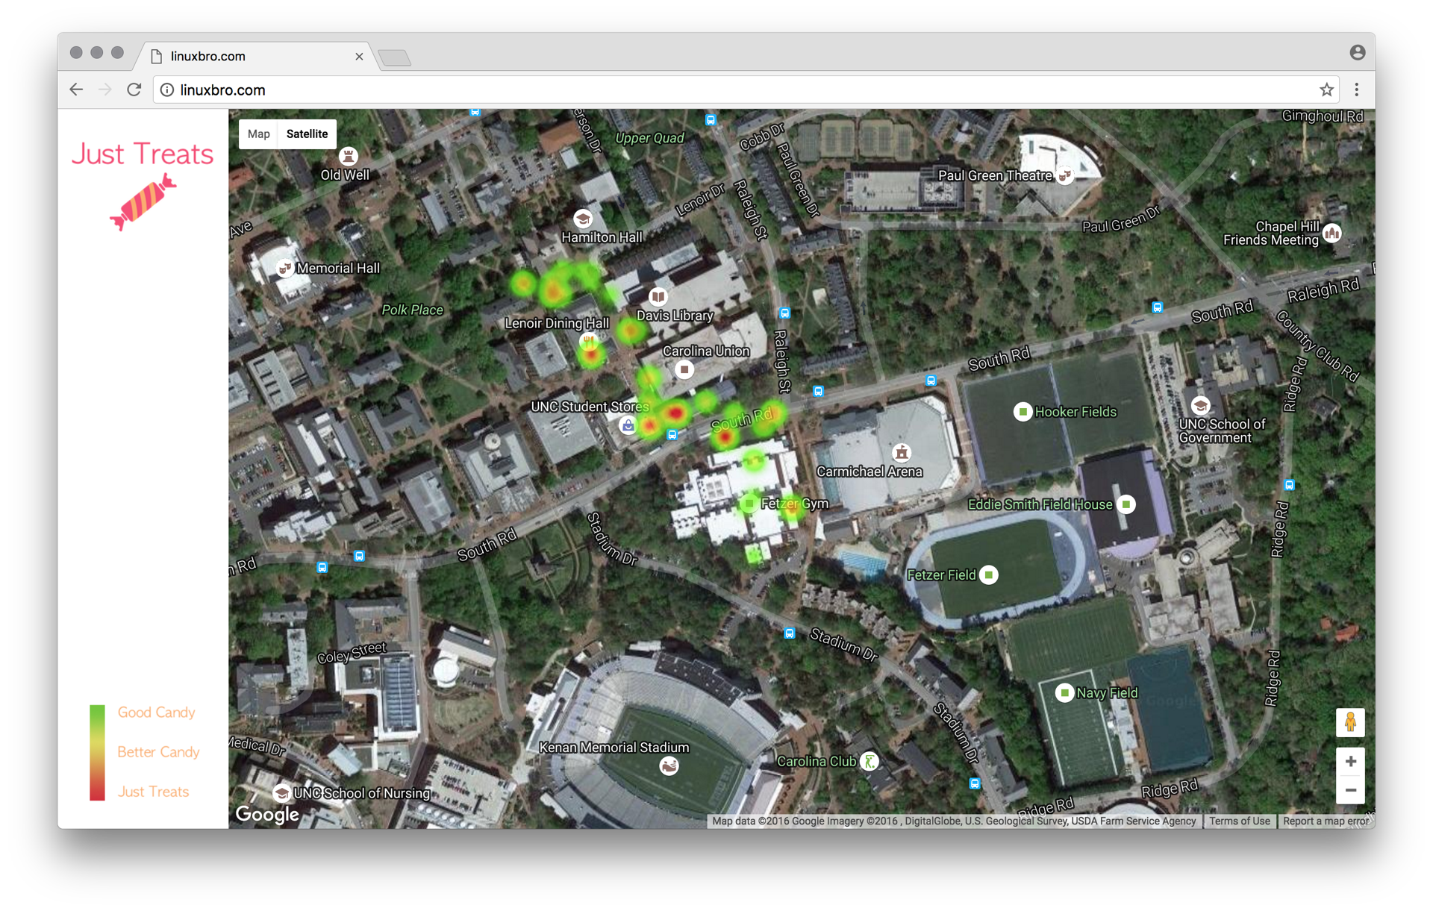Image resolution: width=1433 pixels, height=911 pixels.
Task: Select the Satellite view toggle
Action: coord(307,134)
